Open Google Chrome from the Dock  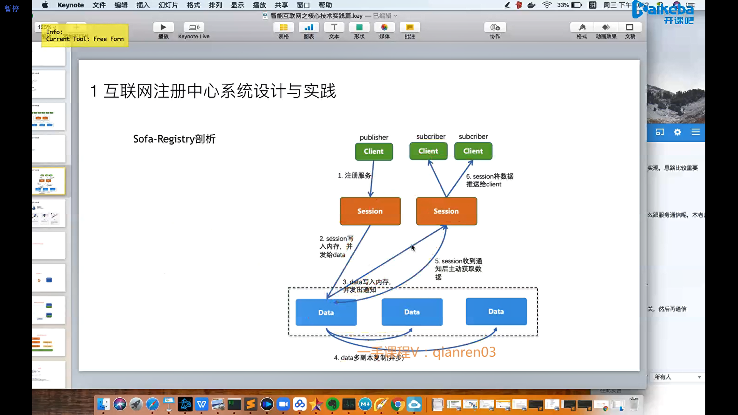(398, 404)
